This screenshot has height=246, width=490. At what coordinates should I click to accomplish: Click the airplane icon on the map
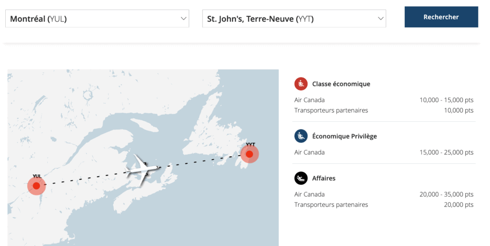point(143,168)
